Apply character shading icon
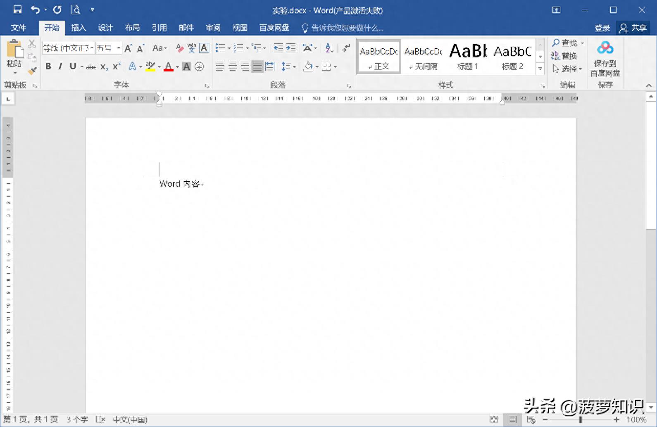657x427 pixels. 187,66
